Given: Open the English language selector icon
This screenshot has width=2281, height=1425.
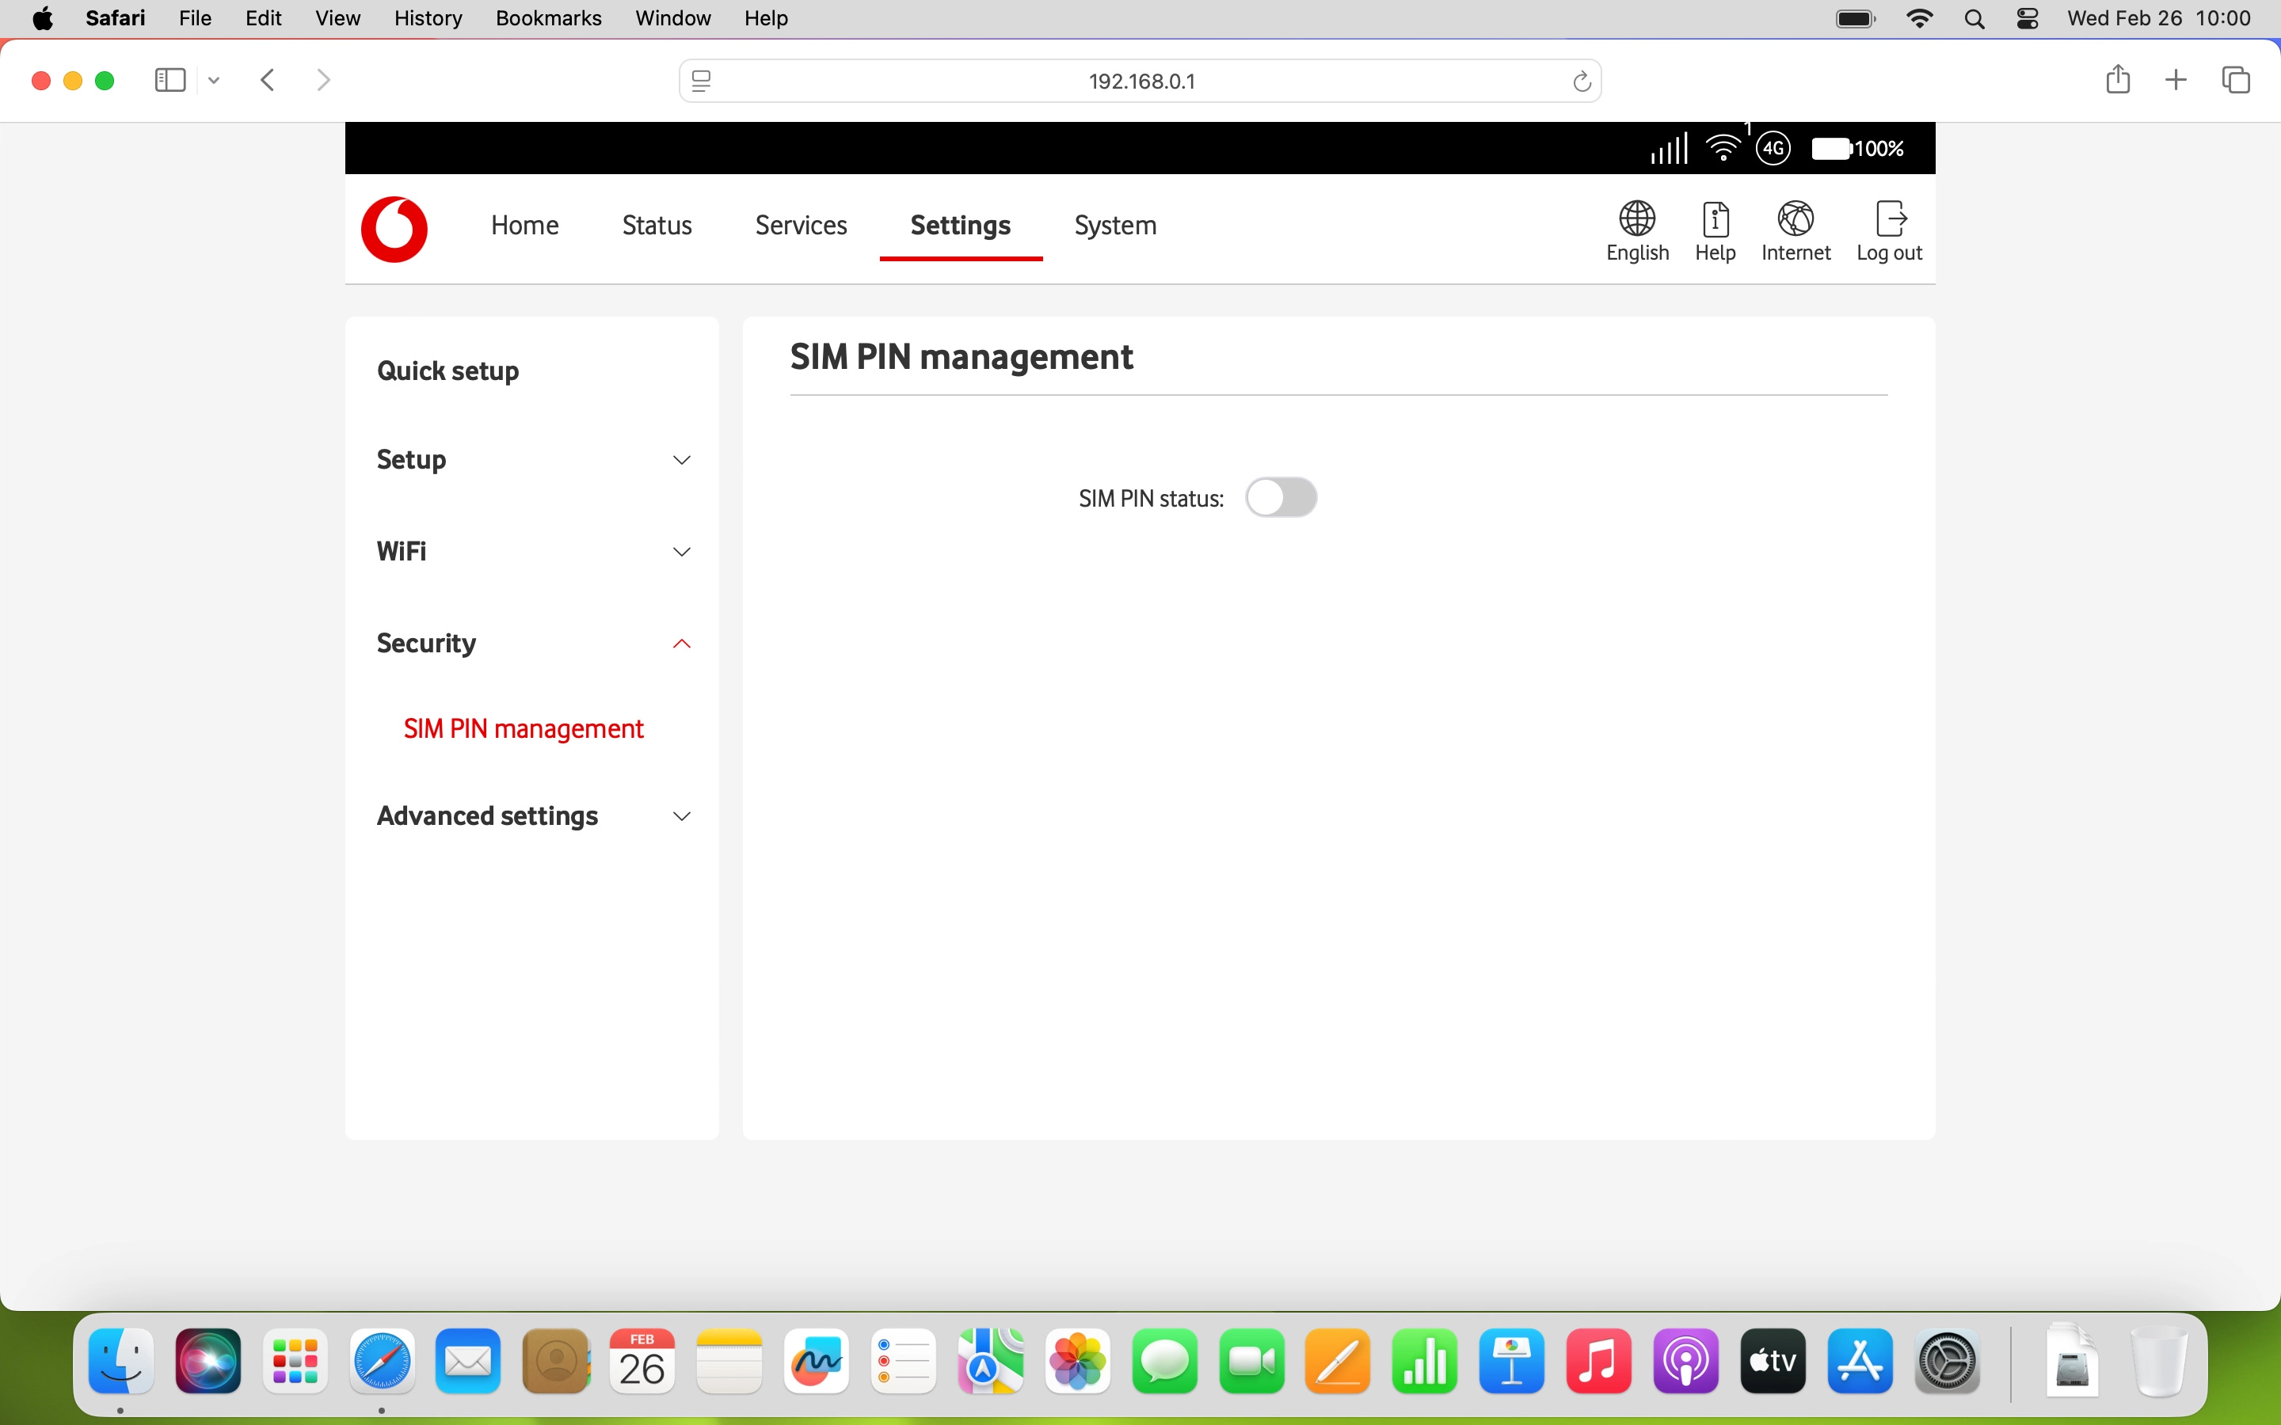Looking at the screenshot, I should pos(1637,219).
